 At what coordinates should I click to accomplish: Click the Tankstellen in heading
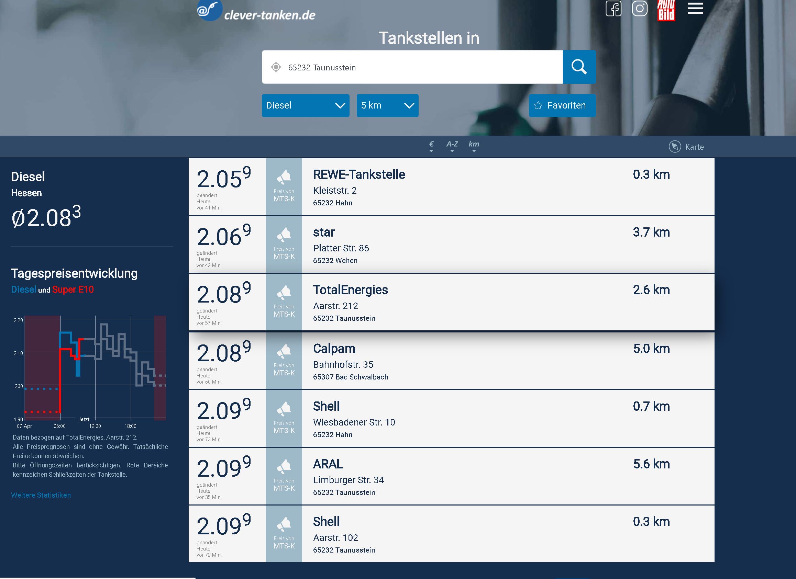(429, 38)
